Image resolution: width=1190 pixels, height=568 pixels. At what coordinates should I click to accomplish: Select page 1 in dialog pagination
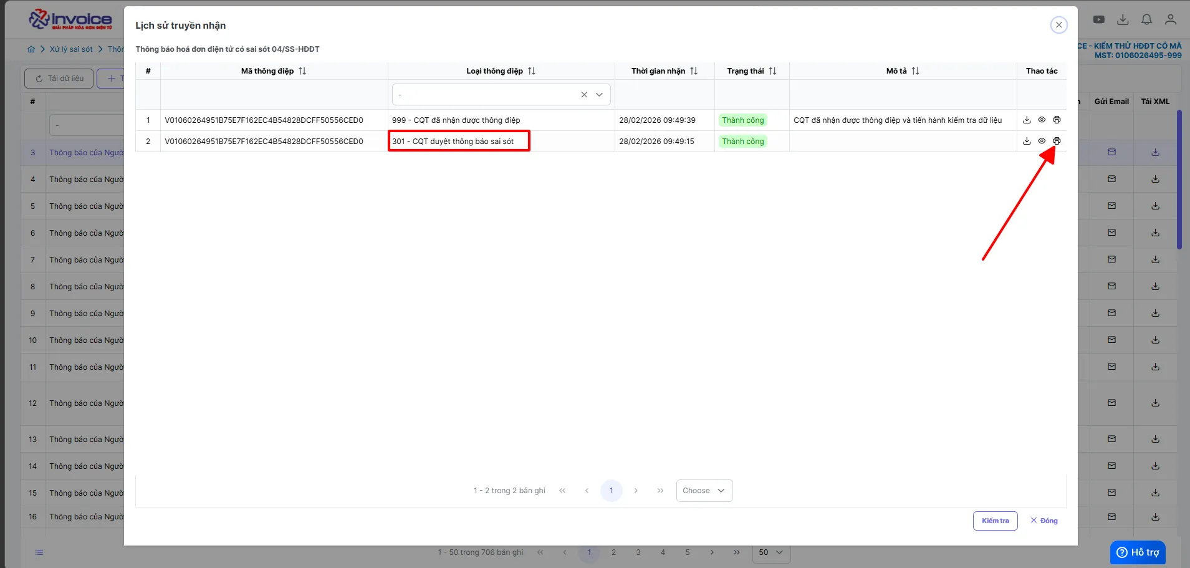pyautogui.click(x=612, y=491)
